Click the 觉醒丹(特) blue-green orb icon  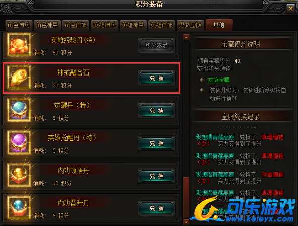pos(19,110)
